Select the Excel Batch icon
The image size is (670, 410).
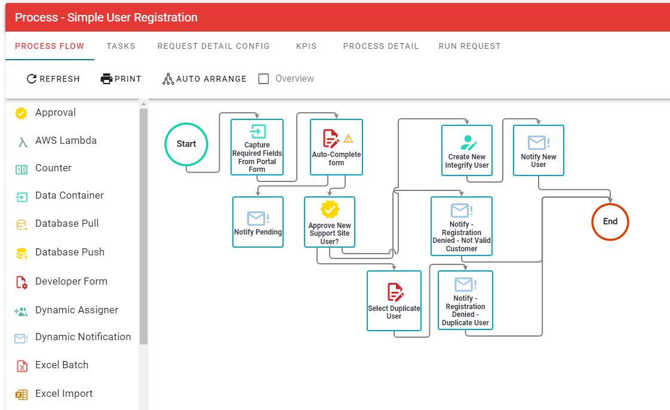[21, 366]
